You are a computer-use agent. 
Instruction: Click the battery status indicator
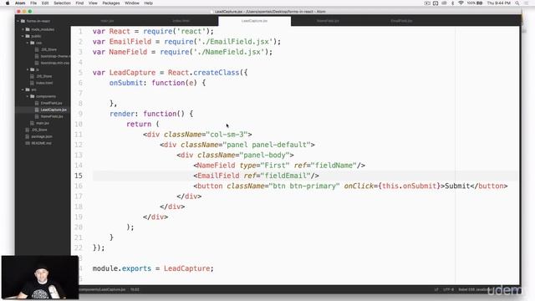(x=475, y=3)
